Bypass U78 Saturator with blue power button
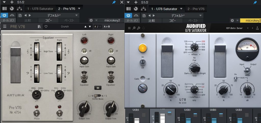Screen dimensions: 261x123 (x=128, y=15)
